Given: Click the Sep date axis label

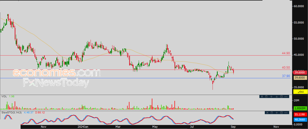Looking at the screenshot, I should pos(233,127).
